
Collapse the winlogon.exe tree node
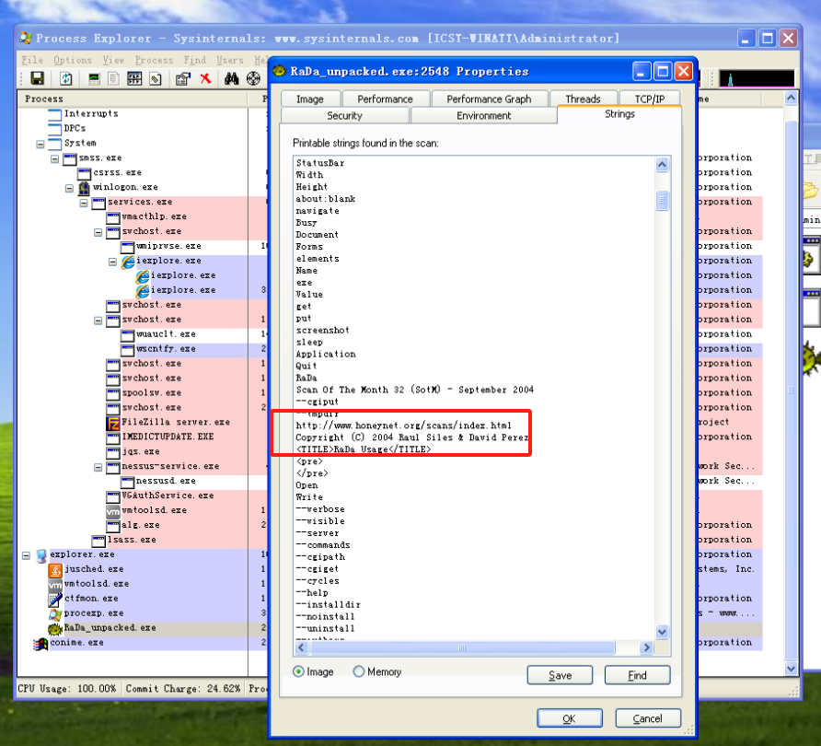point(70,188)
